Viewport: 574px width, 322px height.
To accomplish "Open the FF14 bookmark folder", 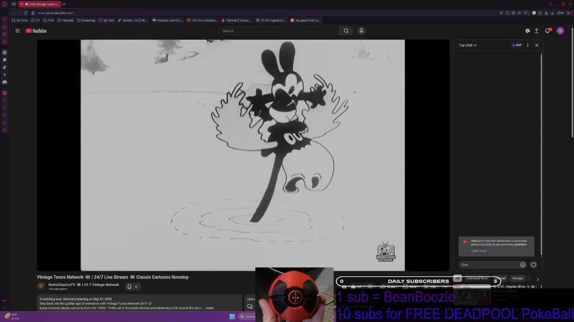I will [x=48, y=20].
